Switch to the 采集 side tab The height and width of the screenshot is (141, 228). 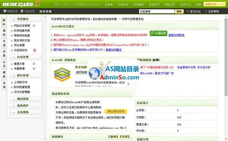4,54
